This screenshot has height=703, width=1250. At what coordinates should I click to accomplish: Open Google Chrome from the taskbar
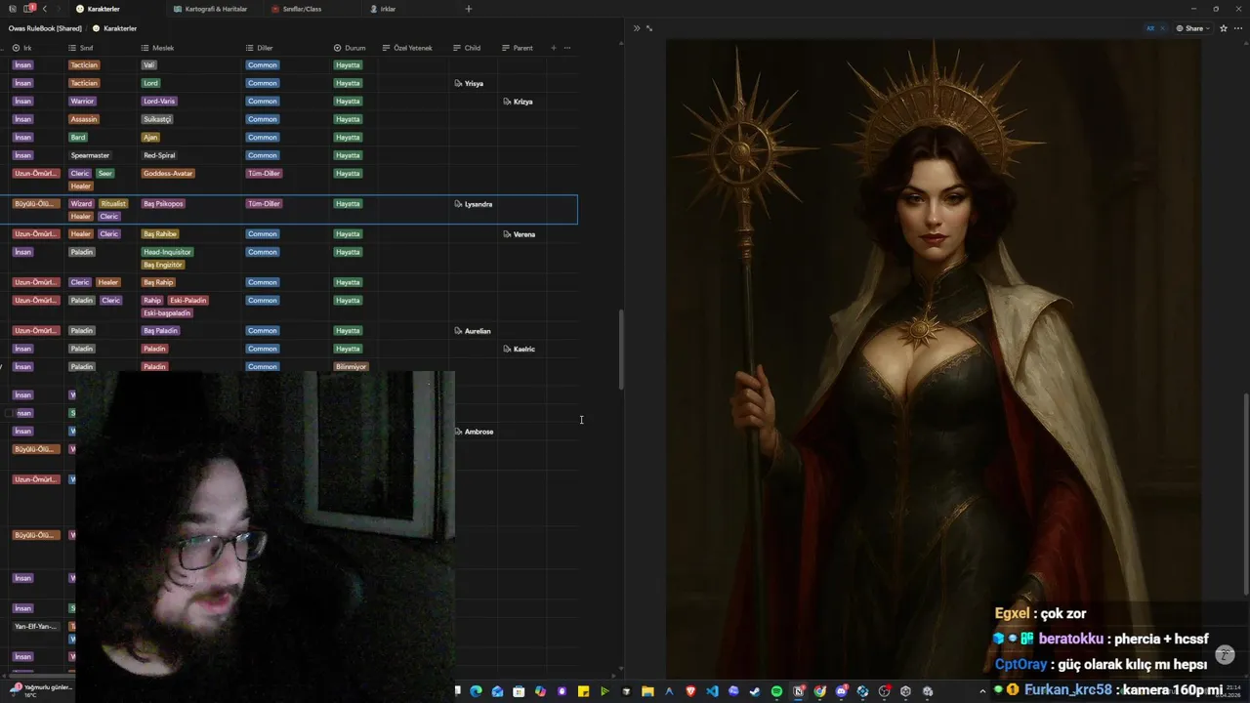[819, 691]
